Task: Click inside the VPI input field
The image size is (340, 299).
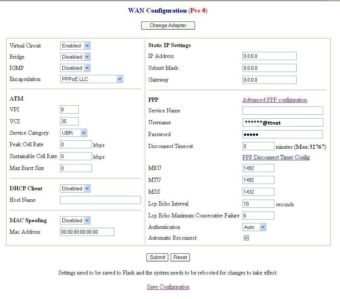Action: pos(69,109)
